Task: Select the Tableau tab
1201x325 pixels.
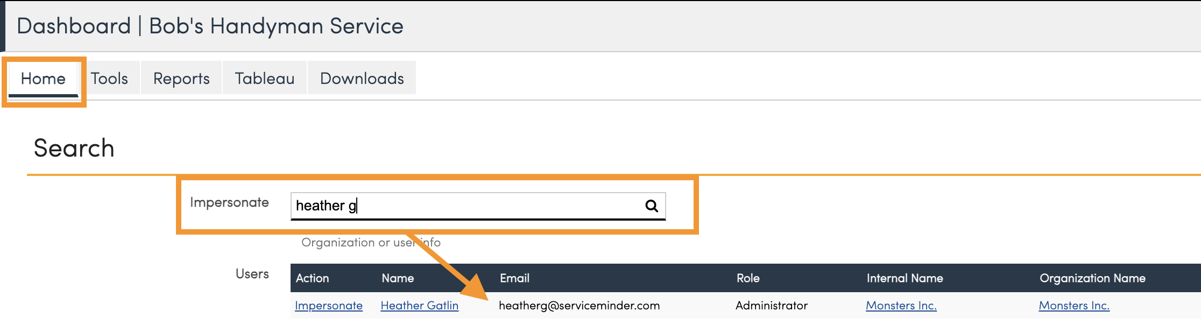Action: (x=265, y=79)
